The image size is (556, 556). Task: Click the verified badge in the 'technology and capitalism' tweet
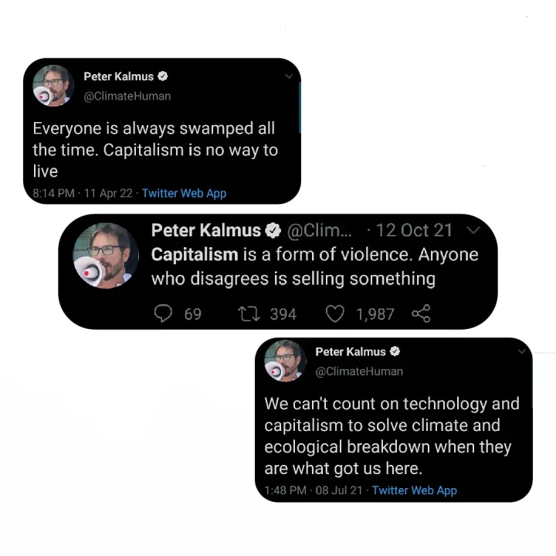click(x=395, y=351)
